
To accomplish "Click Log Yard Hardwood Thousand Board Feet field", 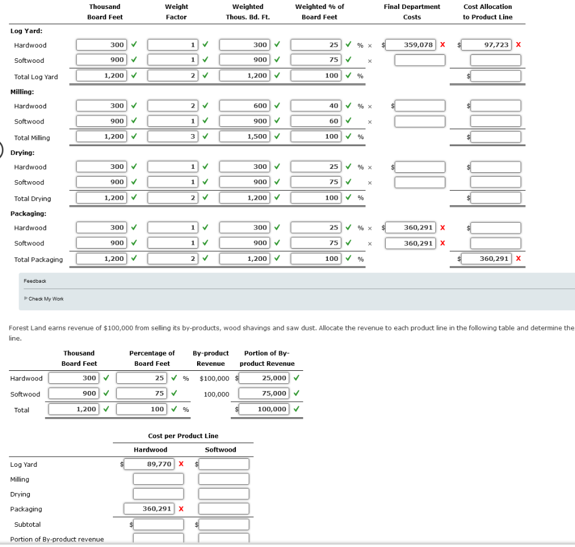I will tap(102, 45).
